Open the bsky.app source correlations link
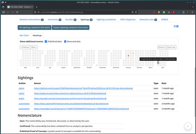The image size is (196, 134). pos(102,103)
